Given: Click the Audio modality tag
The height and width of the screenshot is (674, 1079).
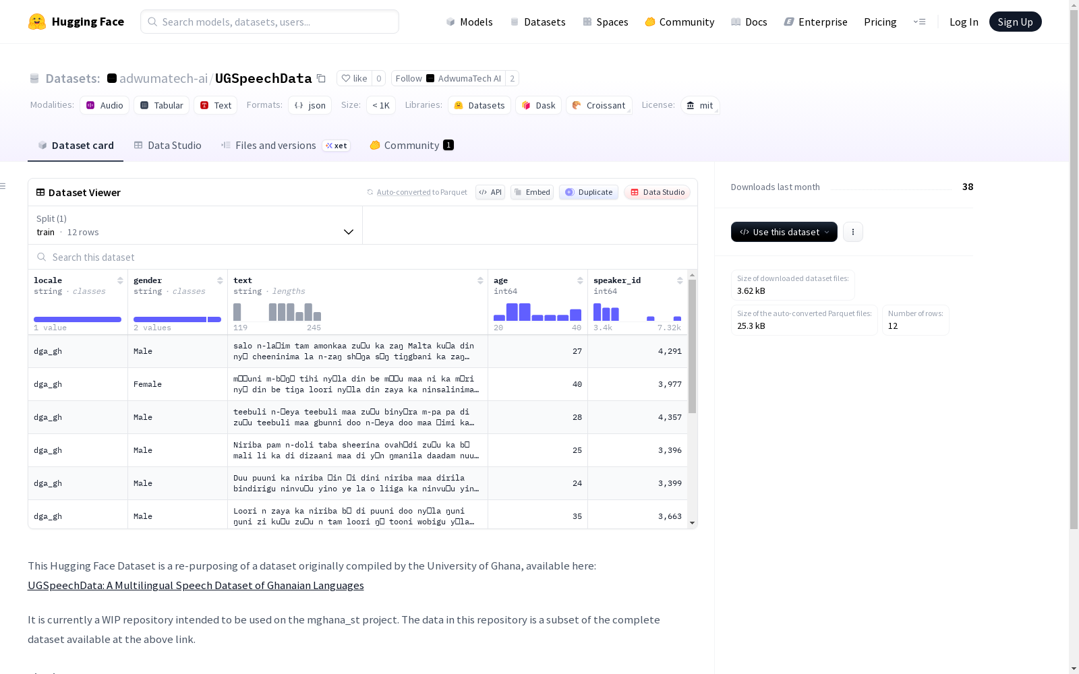Looking at the screenshot, I should coord(105,105).
